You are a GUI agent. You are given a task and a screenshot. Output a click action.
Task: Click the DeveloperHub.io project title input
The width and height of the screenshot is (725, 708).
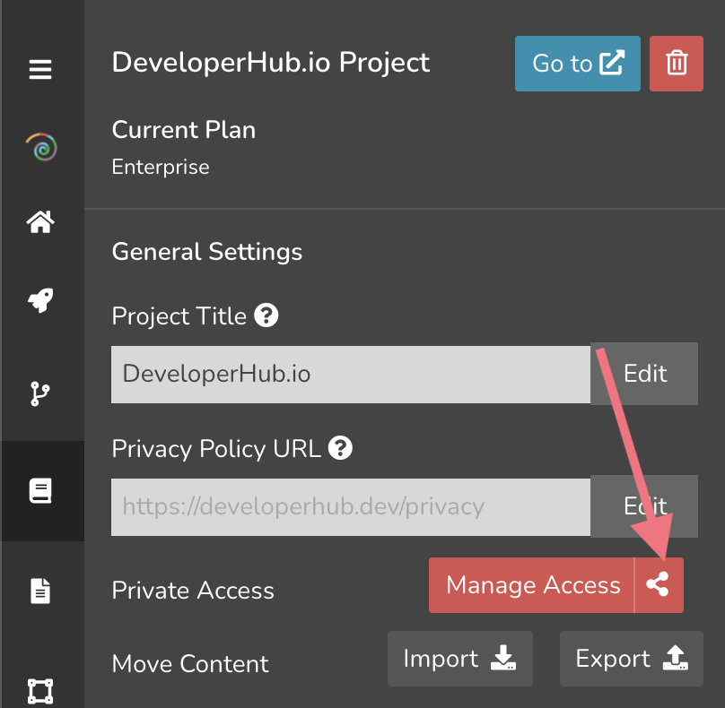tap(350, 374)
